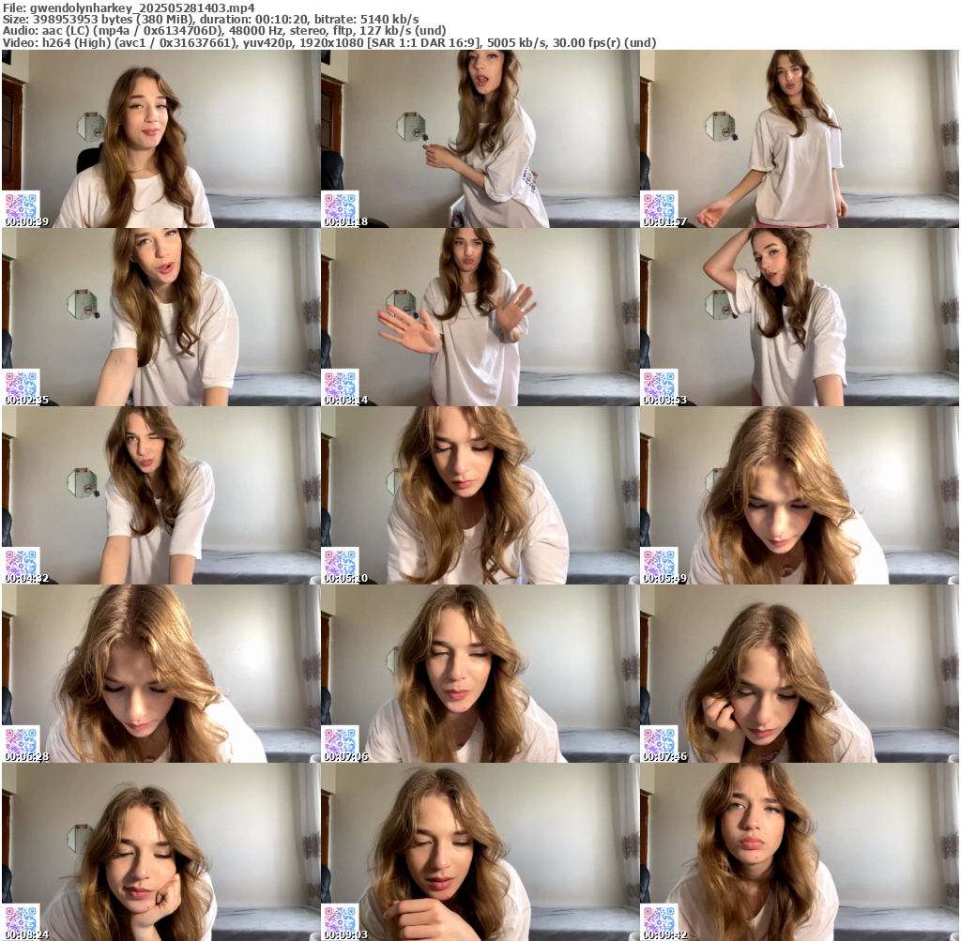961x941 pixels.
Task: Open the thumbnail frame at 00:04:32
Action: tap(160, 495)
